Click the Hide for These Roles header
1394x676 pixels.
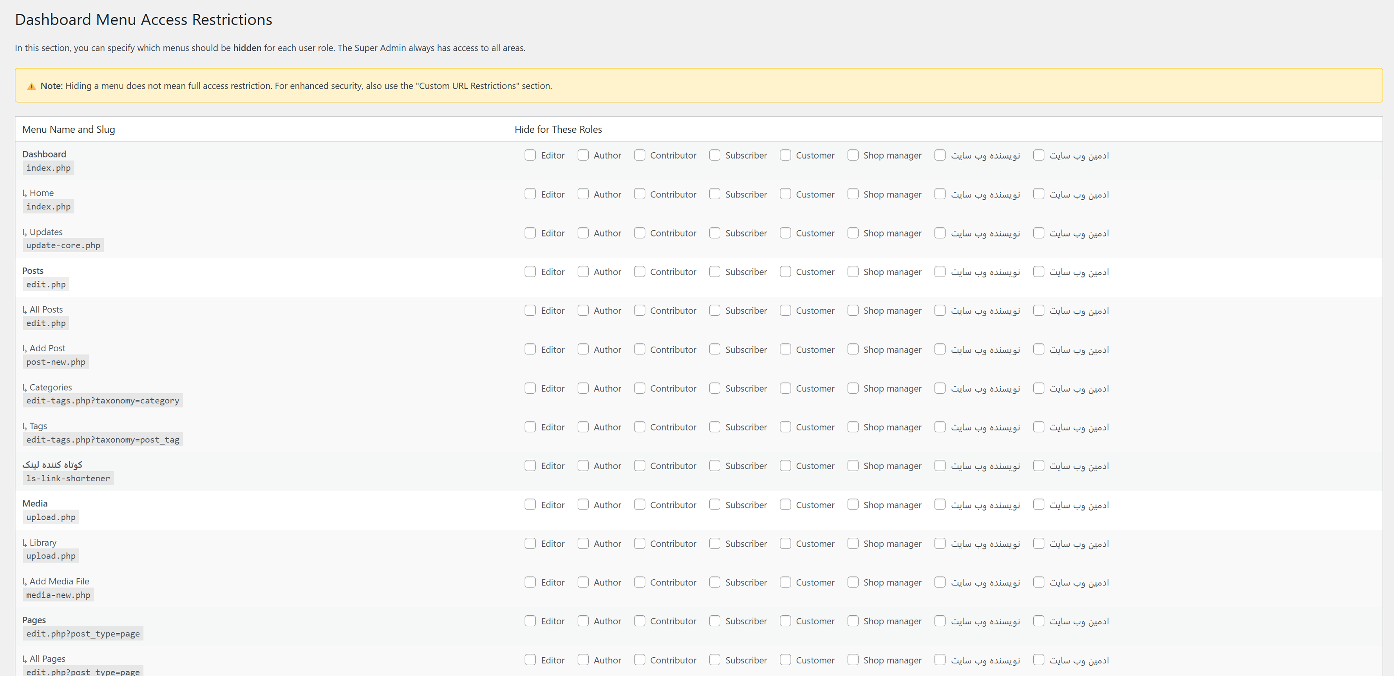point(559,129)
